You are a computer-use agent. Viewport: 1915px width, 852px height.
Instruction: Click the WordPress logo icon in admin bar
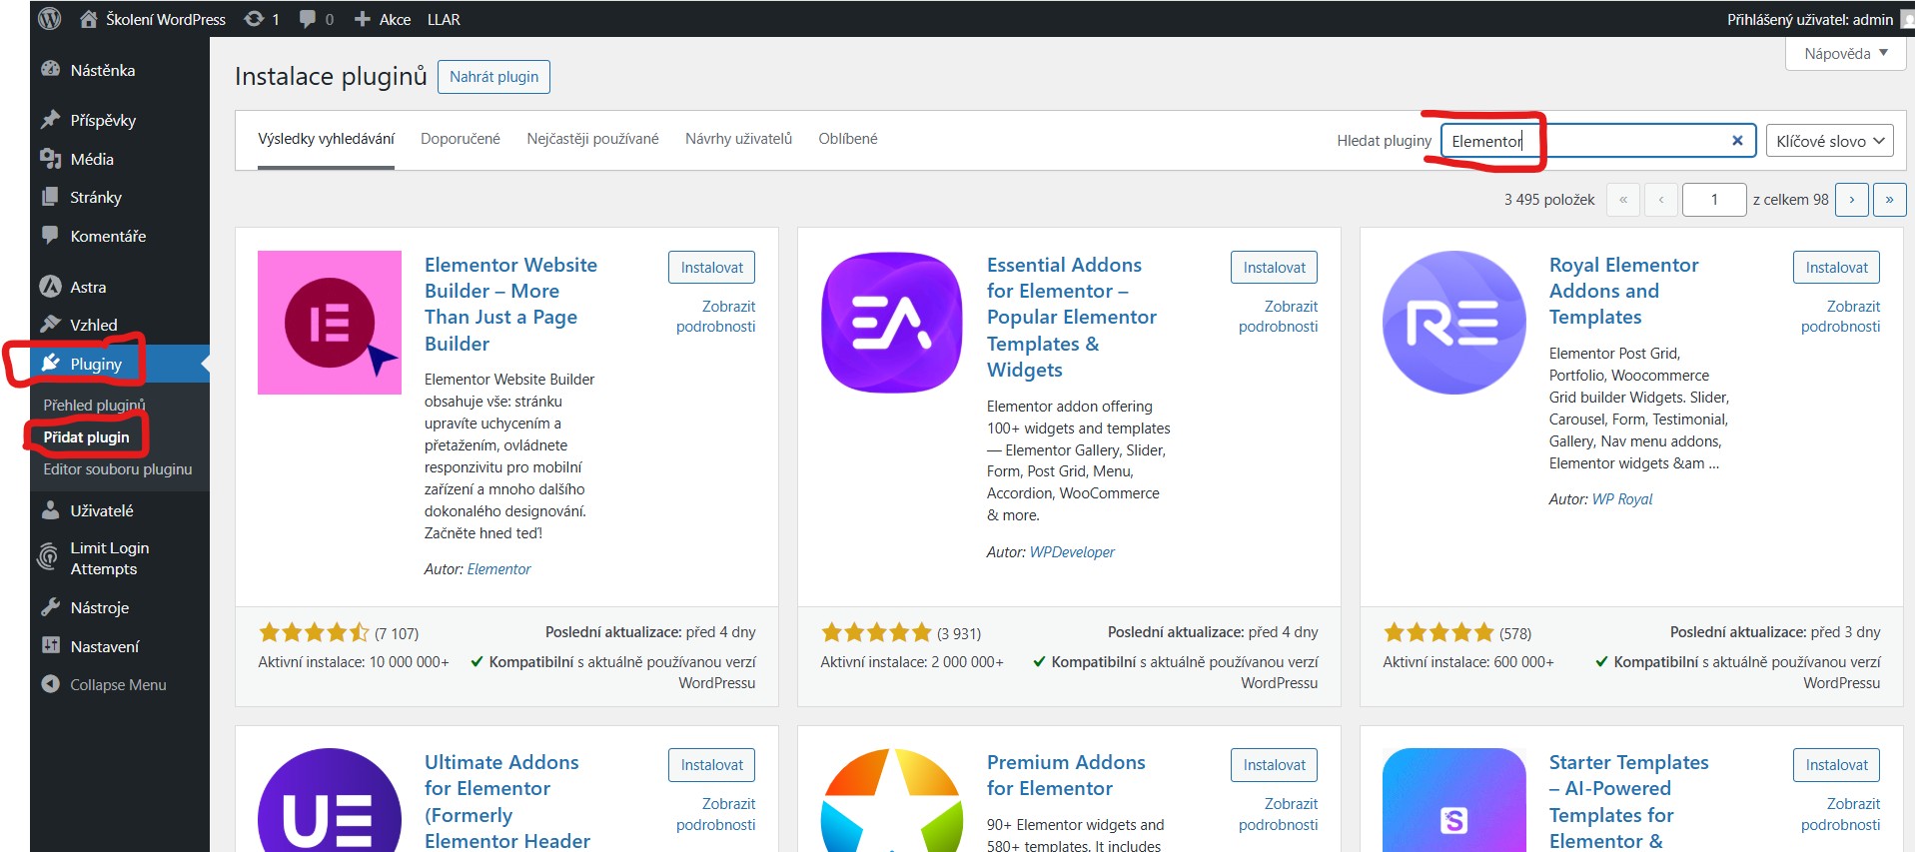tap(50, 19)
